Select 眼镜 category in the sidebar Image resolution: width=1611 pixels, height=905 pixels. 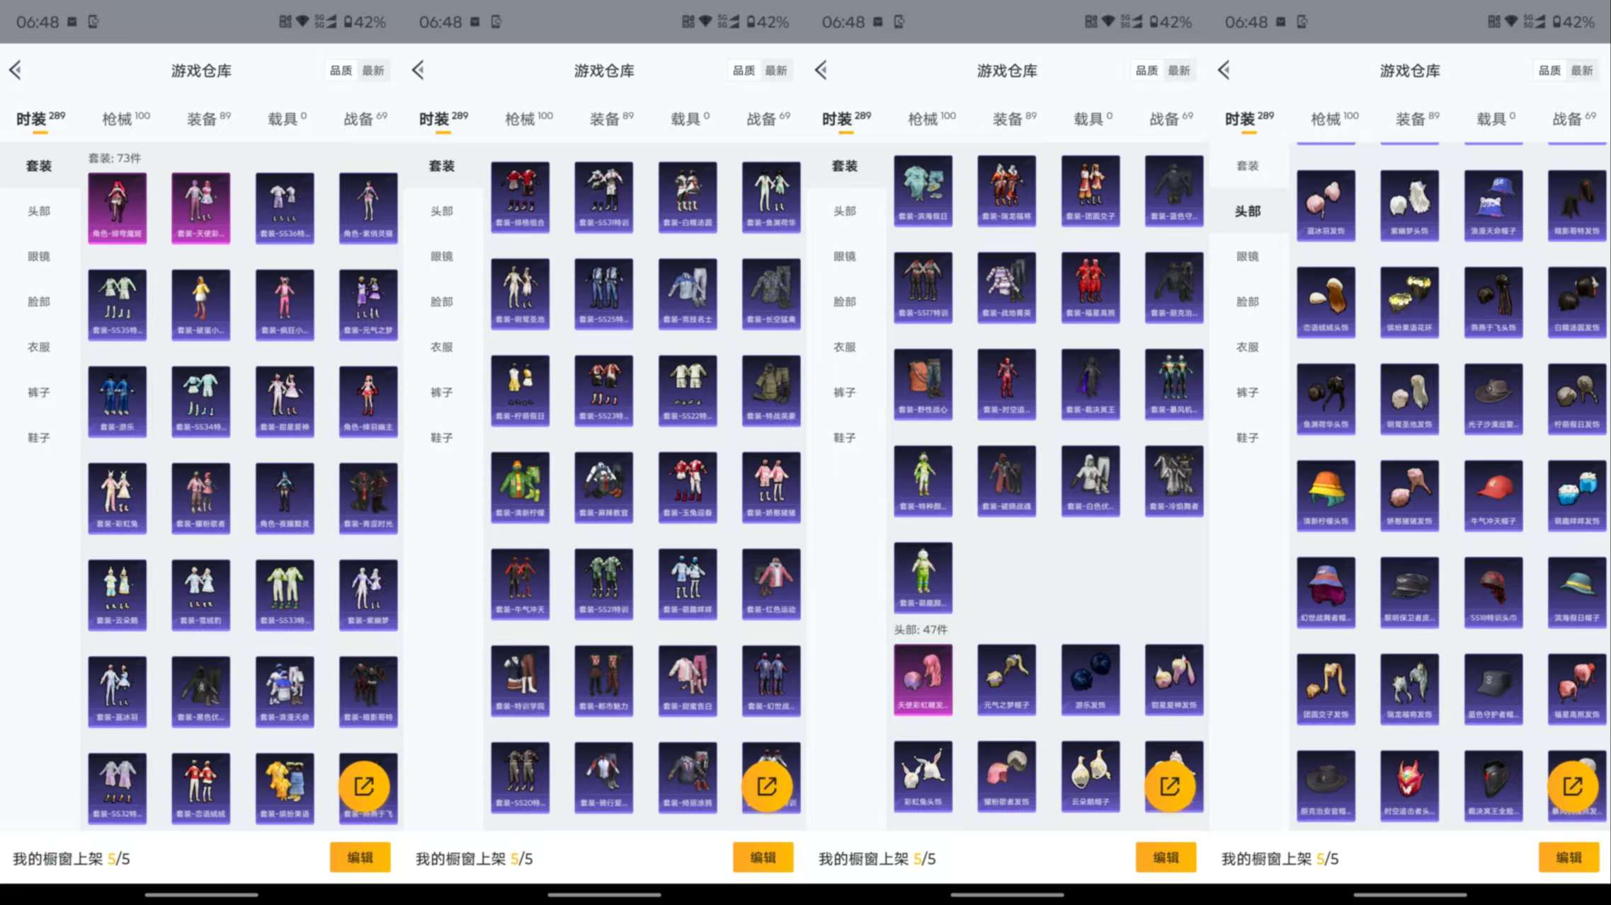[x=38, y=256]
